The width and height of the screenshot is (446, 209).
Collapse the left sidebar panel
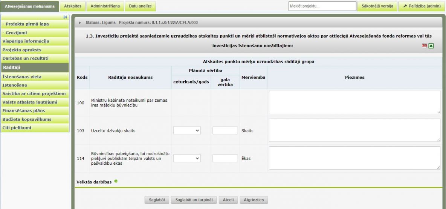pyautogui.click(x=65, y=17)
